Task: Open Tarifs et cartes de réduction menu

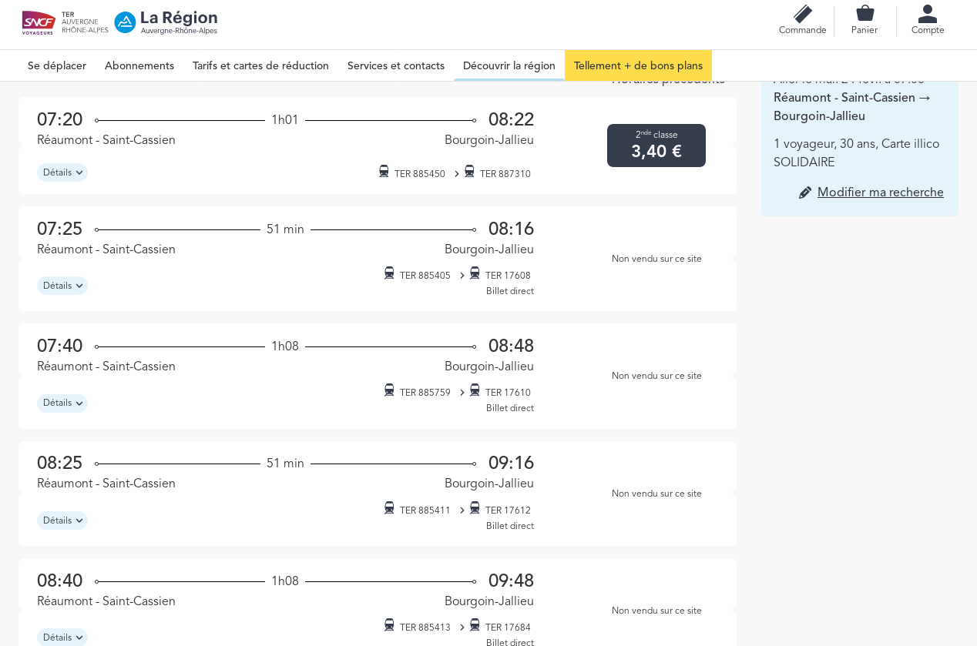Action: tap(260, 66)
